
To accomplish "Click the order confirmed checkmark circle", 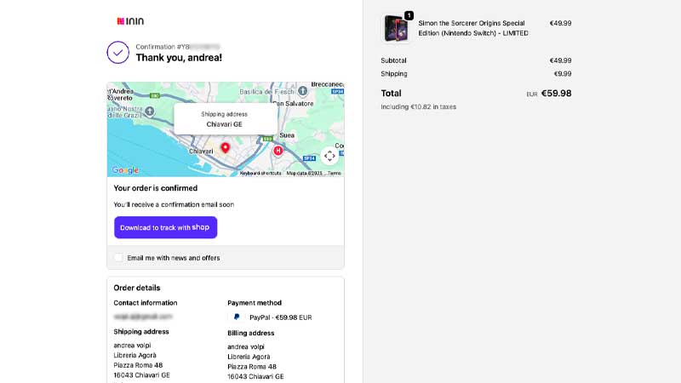I will click(118, 52).
